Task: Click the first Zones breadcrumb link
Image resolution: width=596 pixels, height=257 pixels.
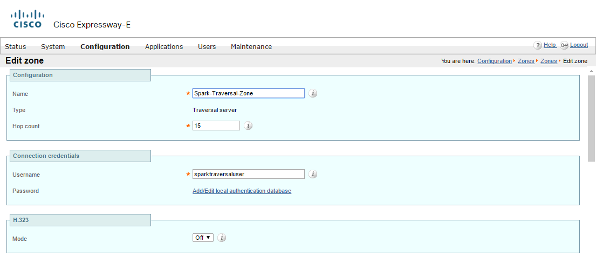Action: click(x=526, y=61)
